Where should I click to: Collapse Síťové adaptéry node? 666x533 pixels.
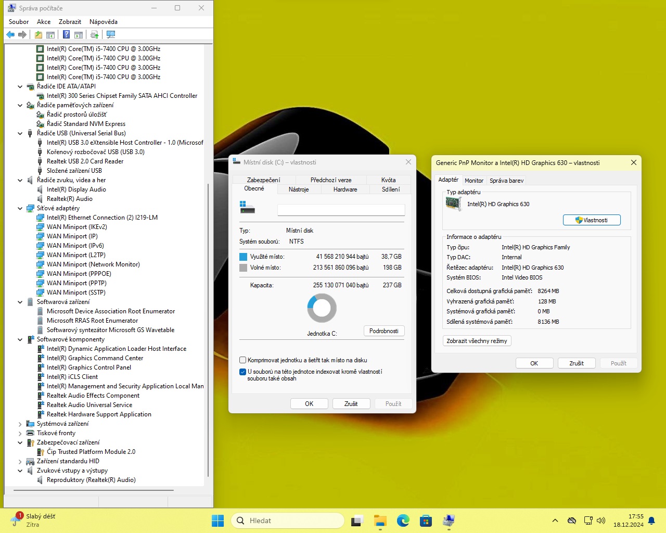[20, 208]
